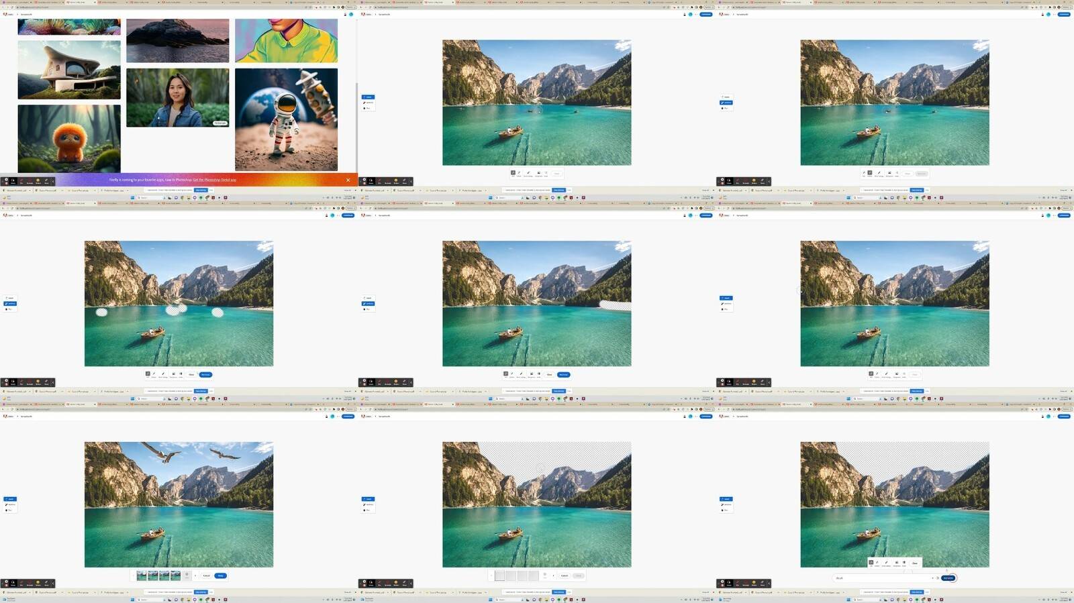This screenshot has width=1074, height=603.
Task: Close the orange Firefly promo banner
Action: (348, 180)
